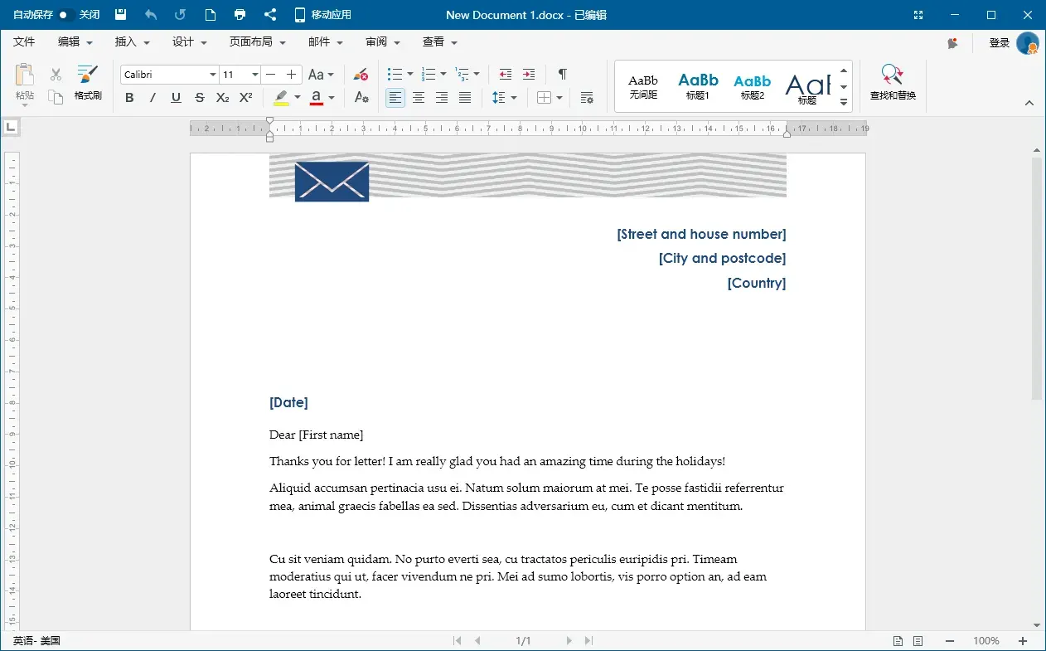The height and width of the screenshot is (651, 1046).
Task: Justify text
Action: coord(465,98)
